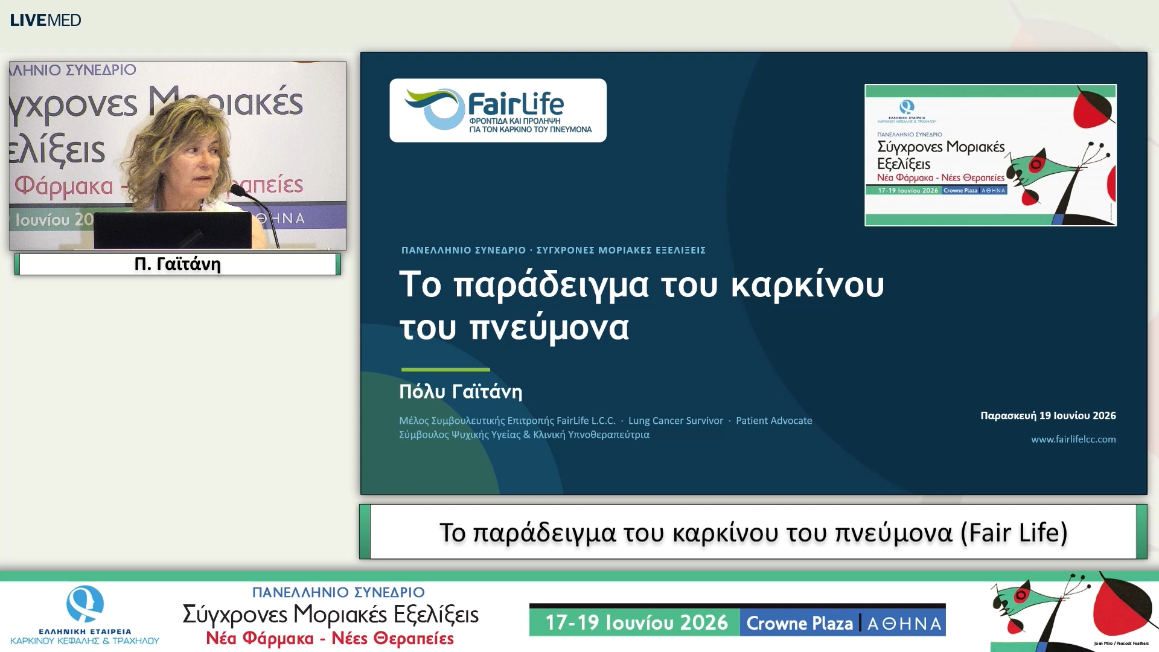Click the speaker name label Π. Γαϊτάνη
1159x652 pixels.
pos(177,264)
